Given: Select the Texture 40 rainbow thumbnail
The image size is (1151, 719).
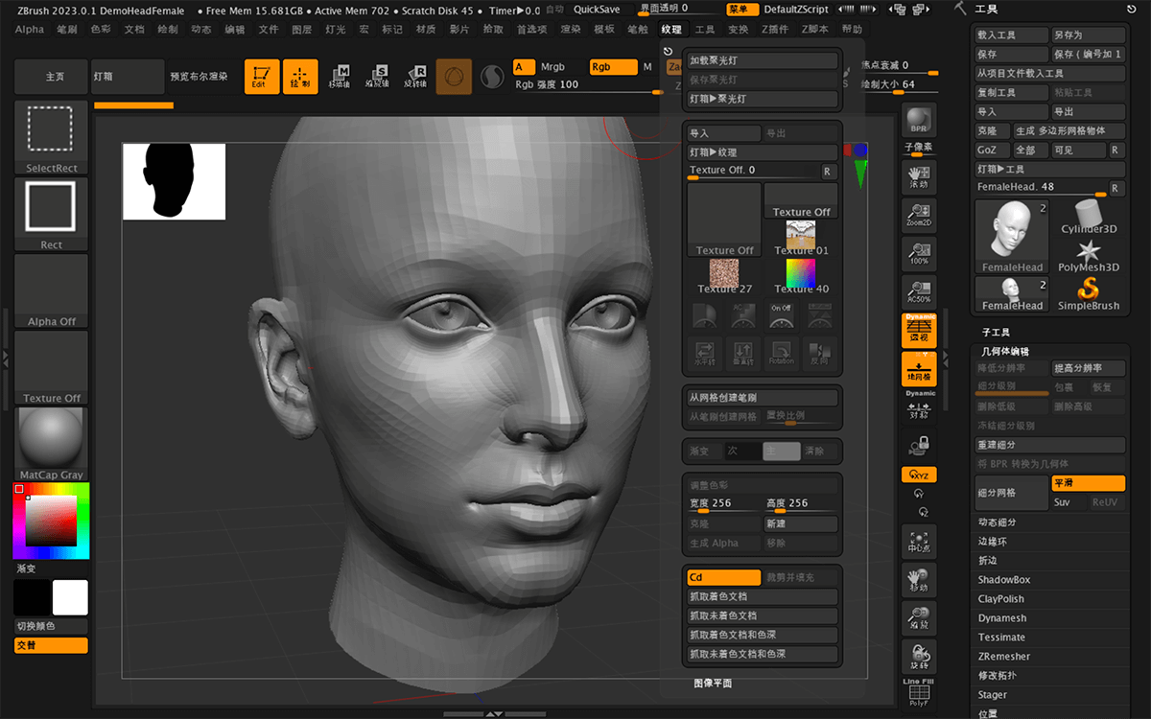Looking at the screenshot, I should [801, 276].
